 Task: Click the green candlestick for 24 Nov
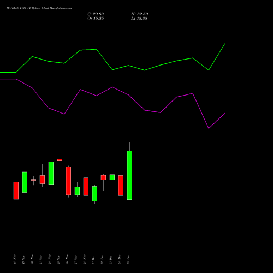51,173
